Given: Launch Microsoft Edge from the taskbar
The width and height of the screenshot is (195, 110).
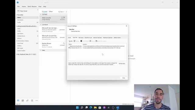Looking at the screenshot, I should pos(91,108).
